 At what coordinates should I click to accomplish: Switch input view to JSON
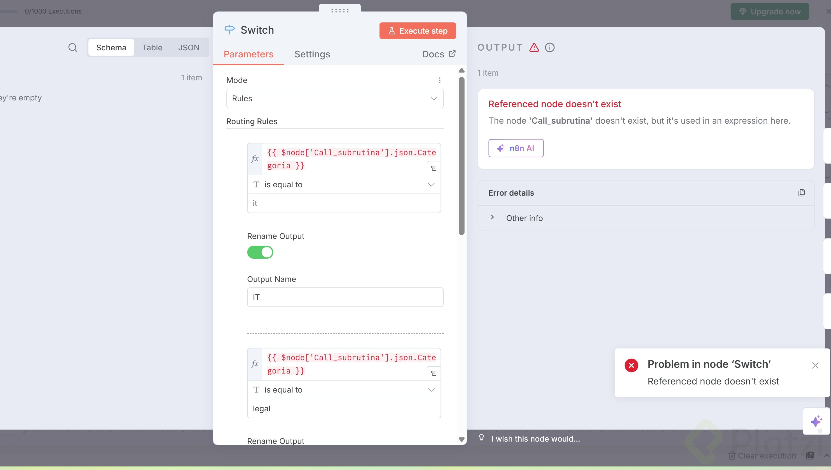coord(189,47)
